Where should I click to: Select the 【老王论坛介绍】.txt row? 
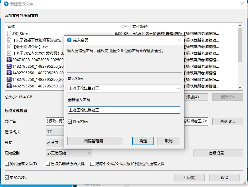(35, 47)
